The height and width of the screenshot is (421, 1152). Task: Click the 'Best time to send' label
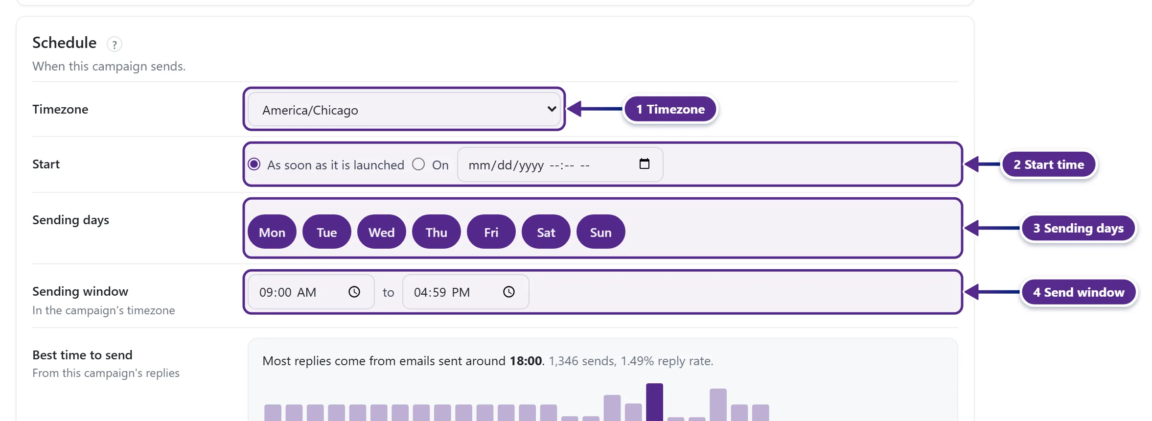tap(83, 355)
